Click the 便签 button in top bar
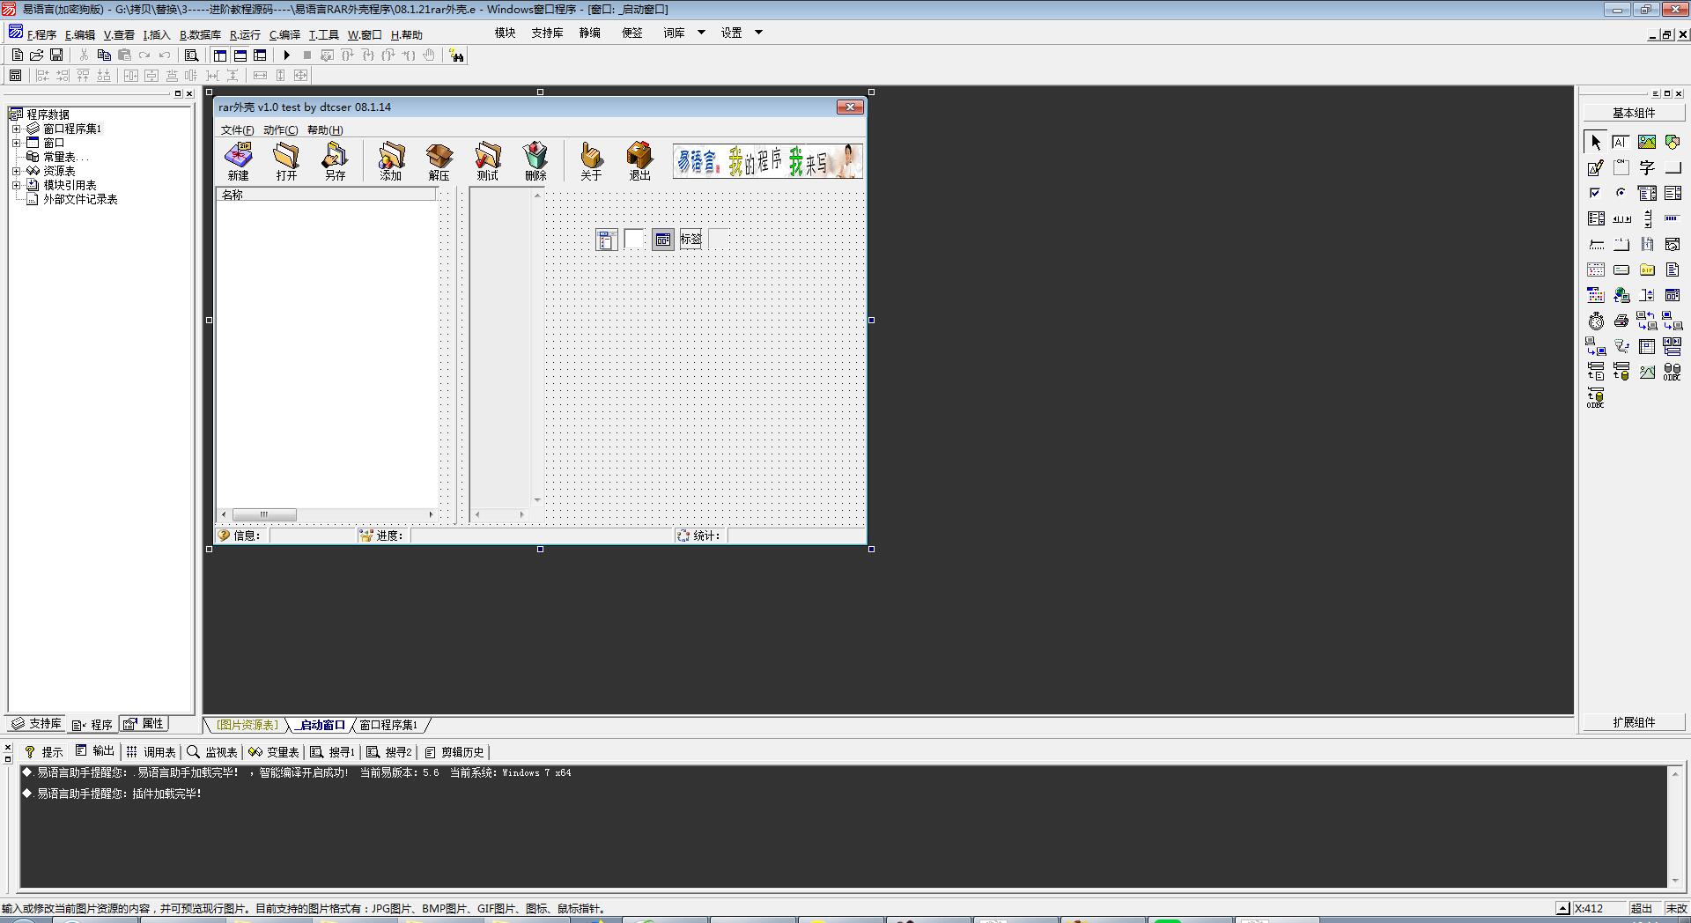 tap(631, 33)
